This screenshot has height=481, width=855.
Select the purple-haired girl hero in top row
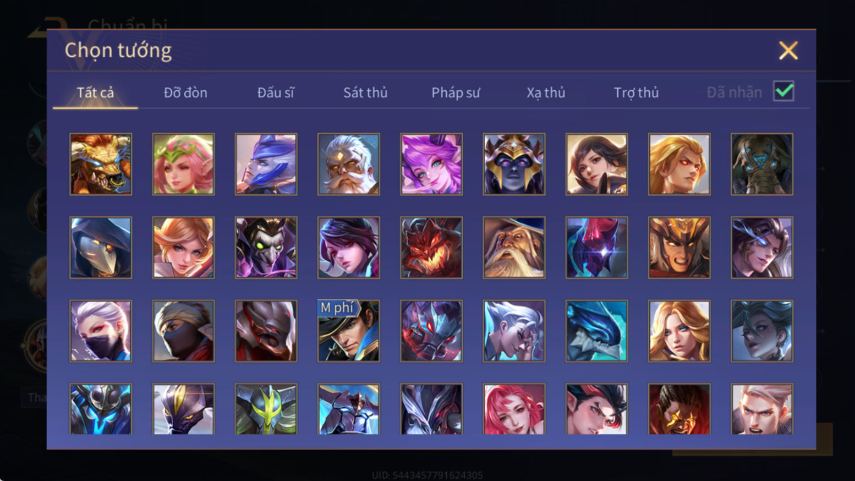tap(431, 164)
